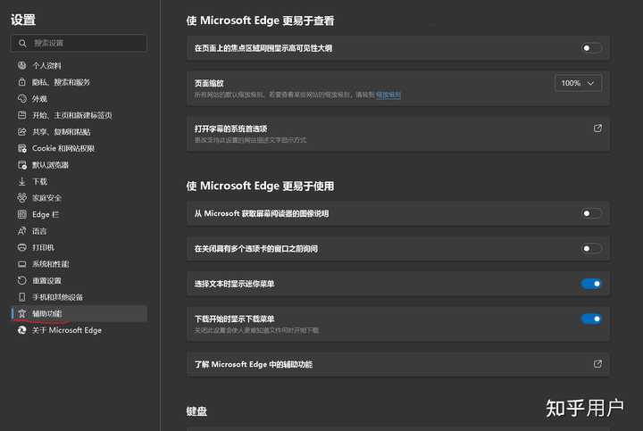643x431 pixels.
Task: Open Cookie 和网站权限 via its icon
Action: pos(21,148)
